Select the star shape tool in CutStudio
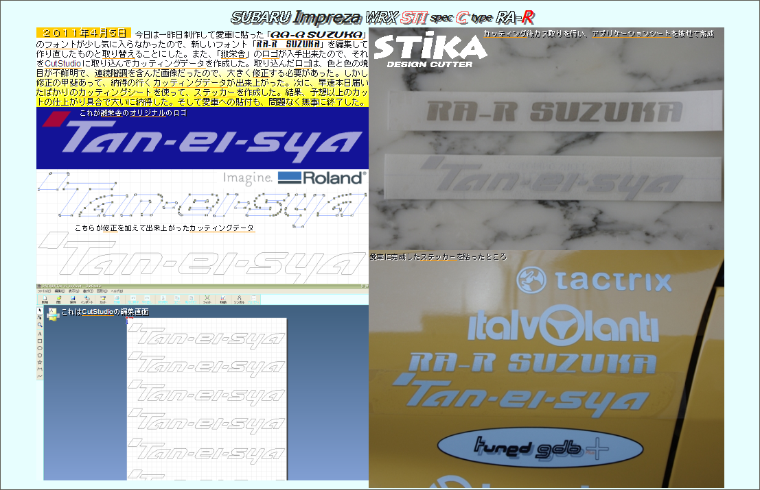Screen dimensions: 760x490 (x=40, y=362)
